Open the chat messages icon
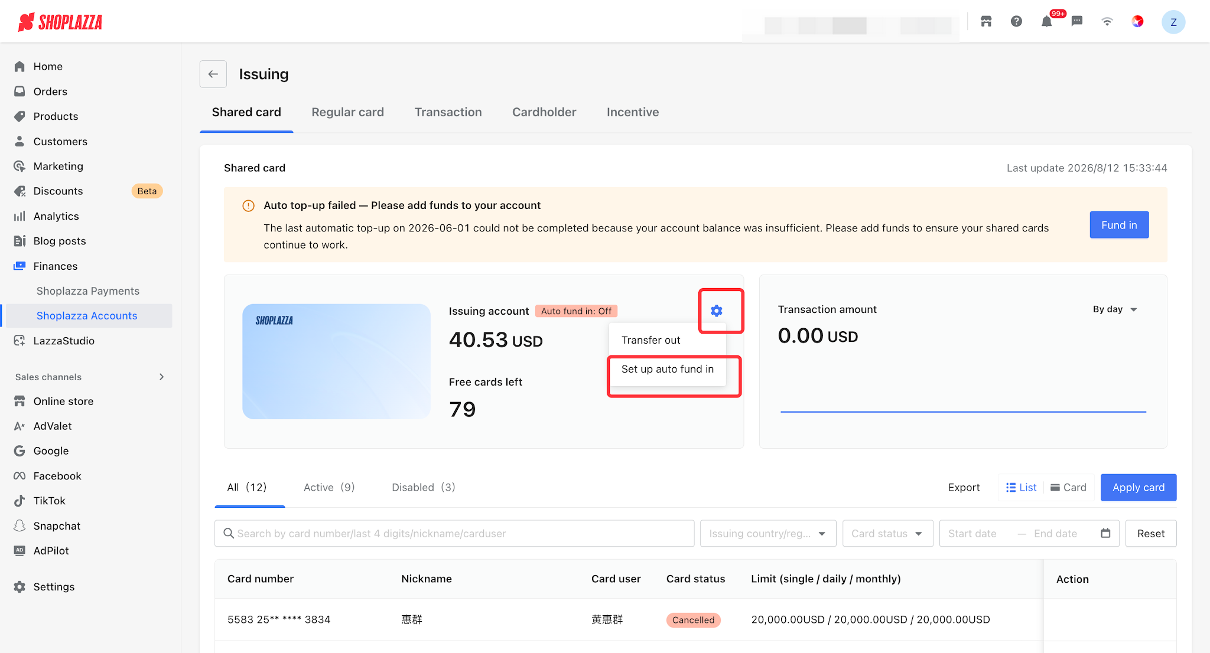Viewport: 1210px width, 653px height. 1077,22
